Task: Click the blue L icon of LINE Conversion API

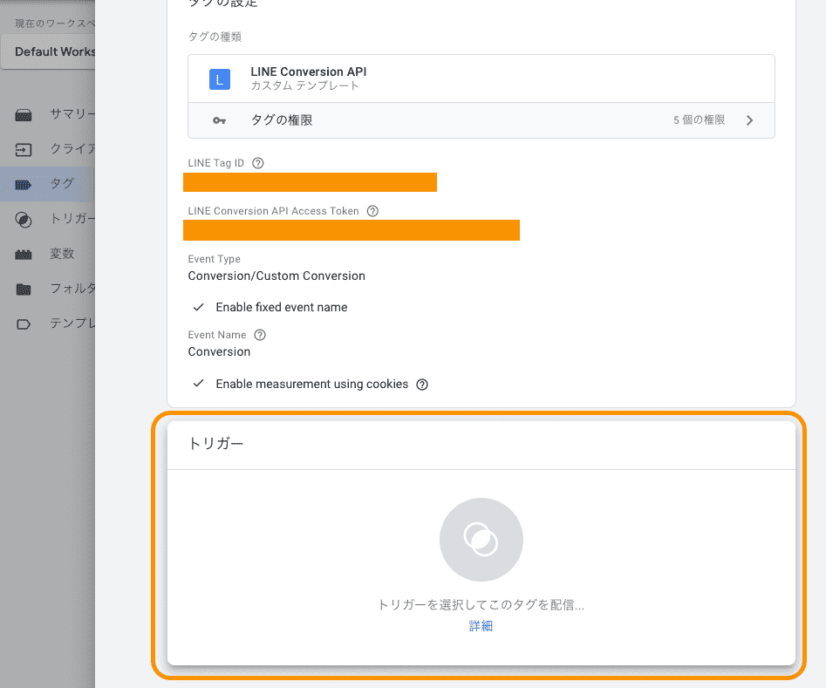Action: click(220, 79)
